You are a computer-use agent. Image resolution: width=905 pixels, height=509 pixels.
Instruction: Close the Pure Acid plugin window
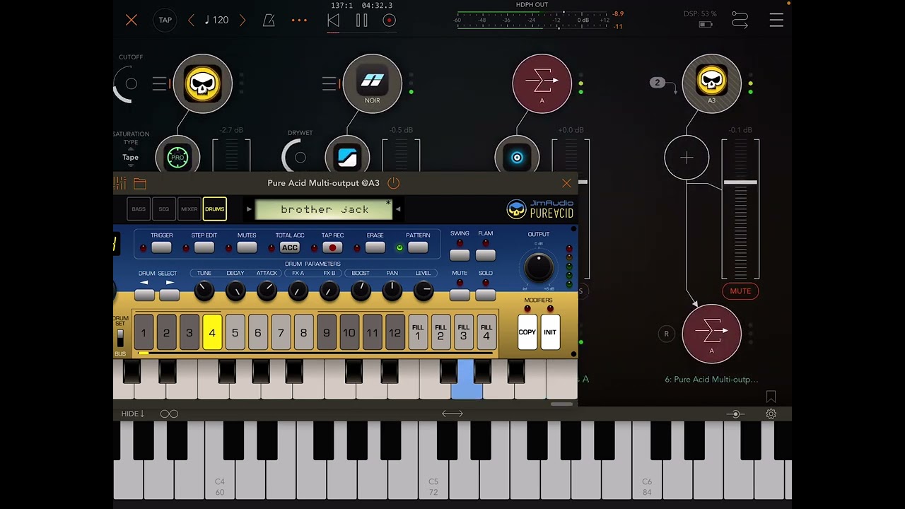click(566, 184)
